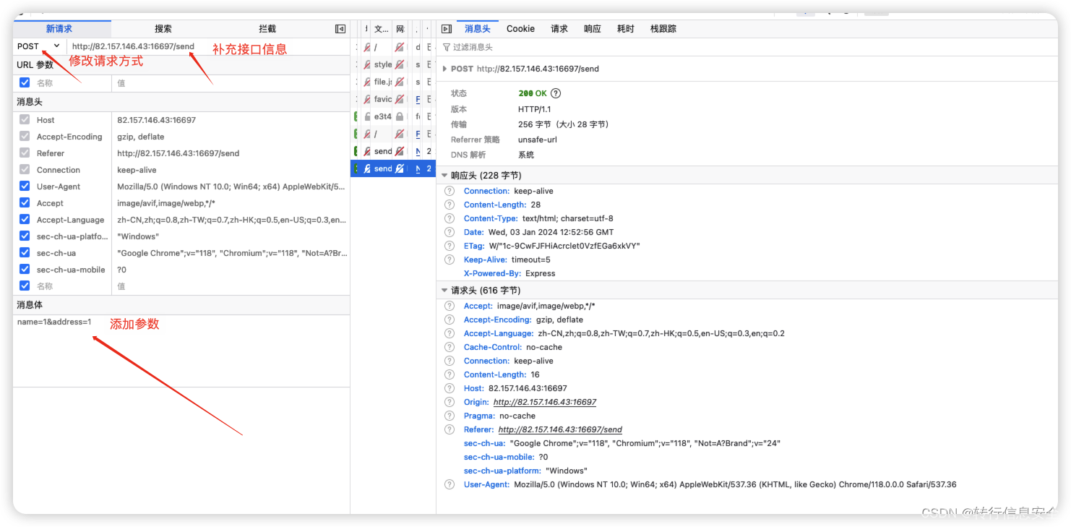
Task: Click insecure lock icon on style row
Action: pyautogui.click(x=399, y=64)
